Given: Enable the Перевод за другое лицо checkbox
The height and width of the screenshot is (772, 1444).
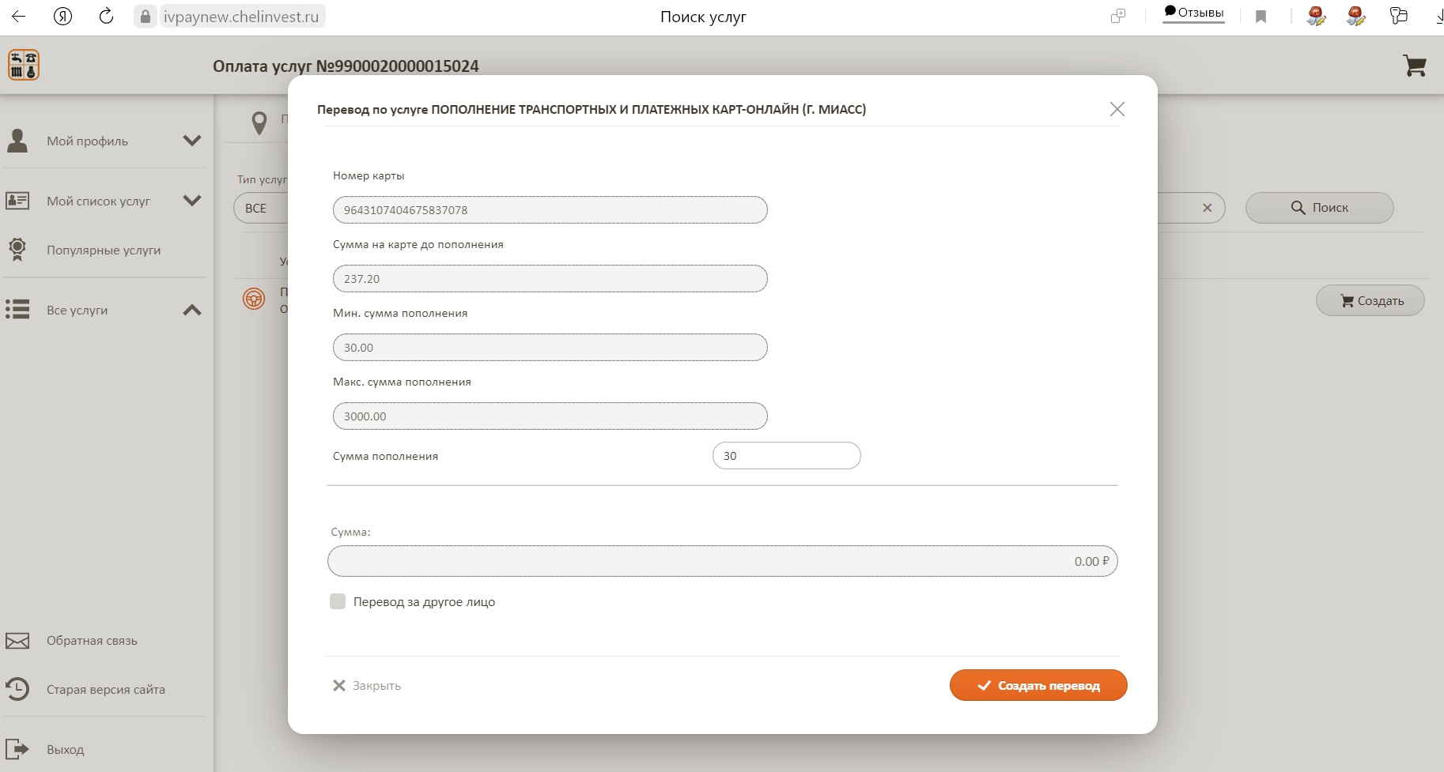Looking at the screenshot, I should click(338, 601).
